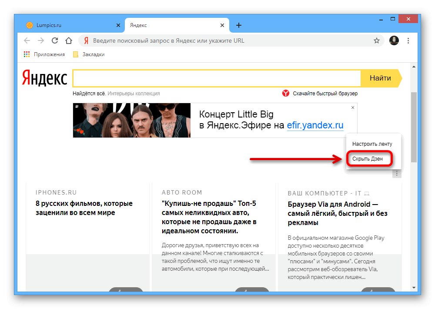Open the user profile avatar
The height and width of the screenshot is (309, 435).
click(394, 40)
